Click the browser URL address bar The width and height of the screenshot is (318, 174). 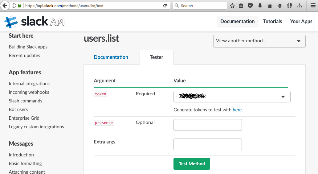(x=91, y=6)
